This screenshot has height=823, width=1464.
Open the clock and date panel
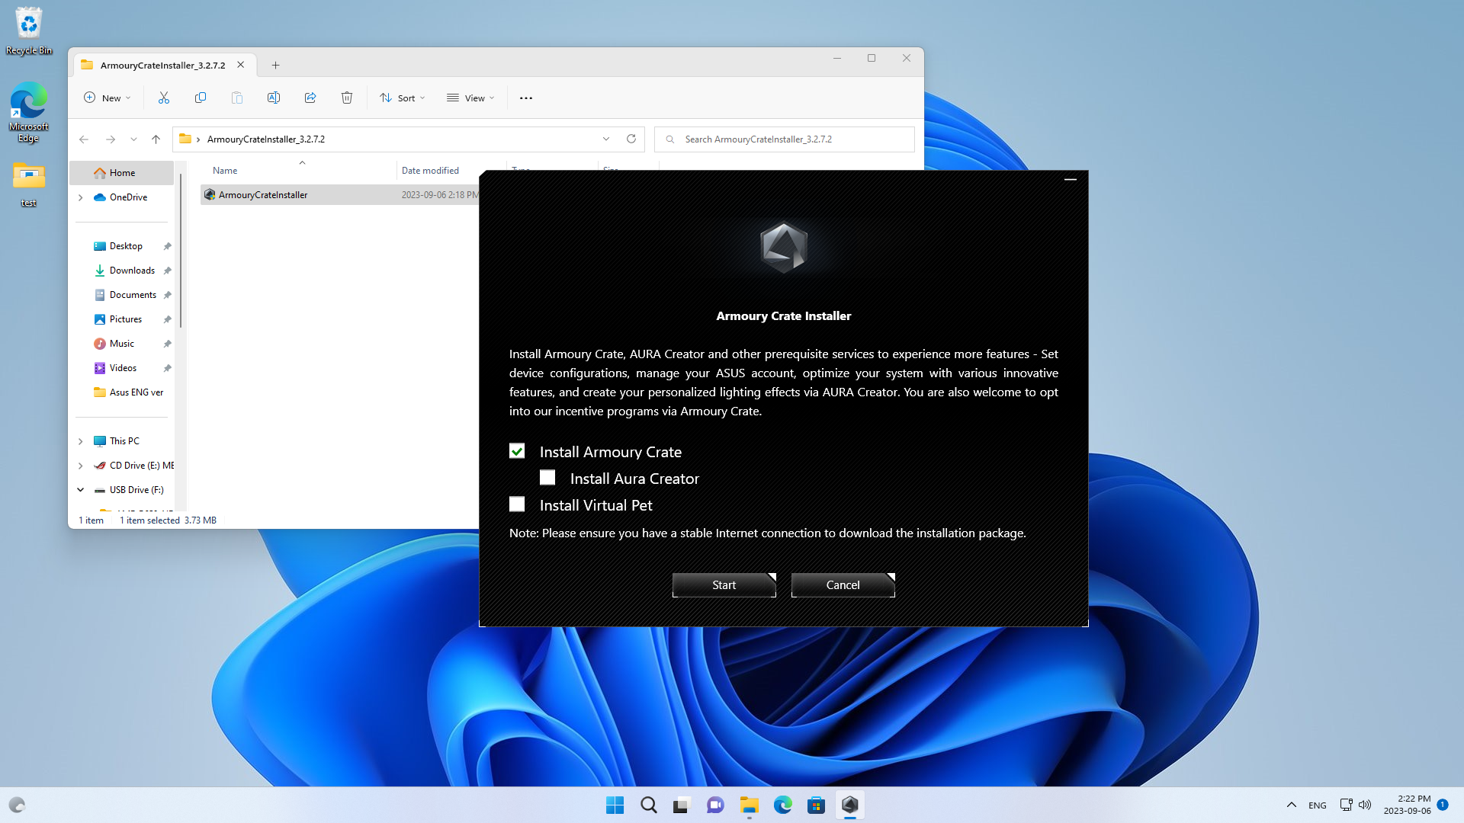[x=1407, y=805]
